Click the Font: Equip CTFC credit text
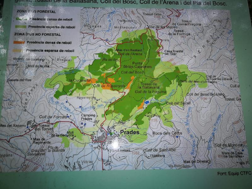 click(234, 174)
